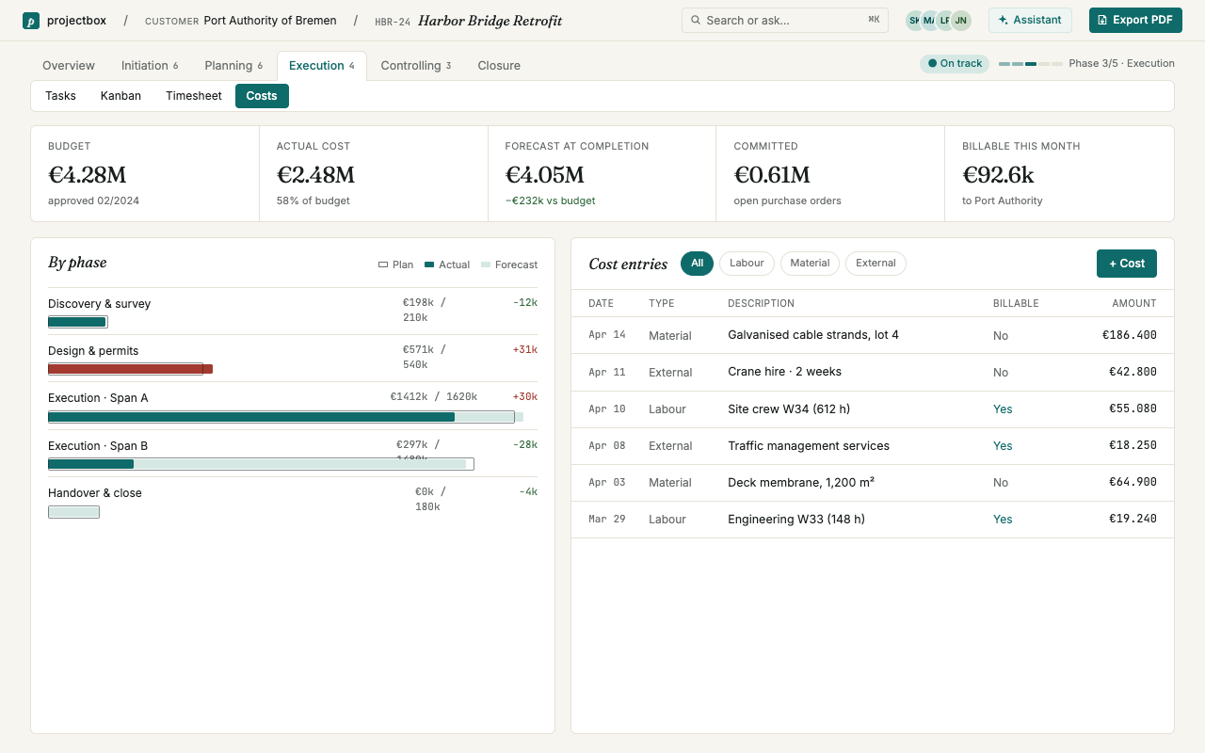Switch to the Closure tab
This screenshot has height=753, width=1205.
click(x=499, y=66)
